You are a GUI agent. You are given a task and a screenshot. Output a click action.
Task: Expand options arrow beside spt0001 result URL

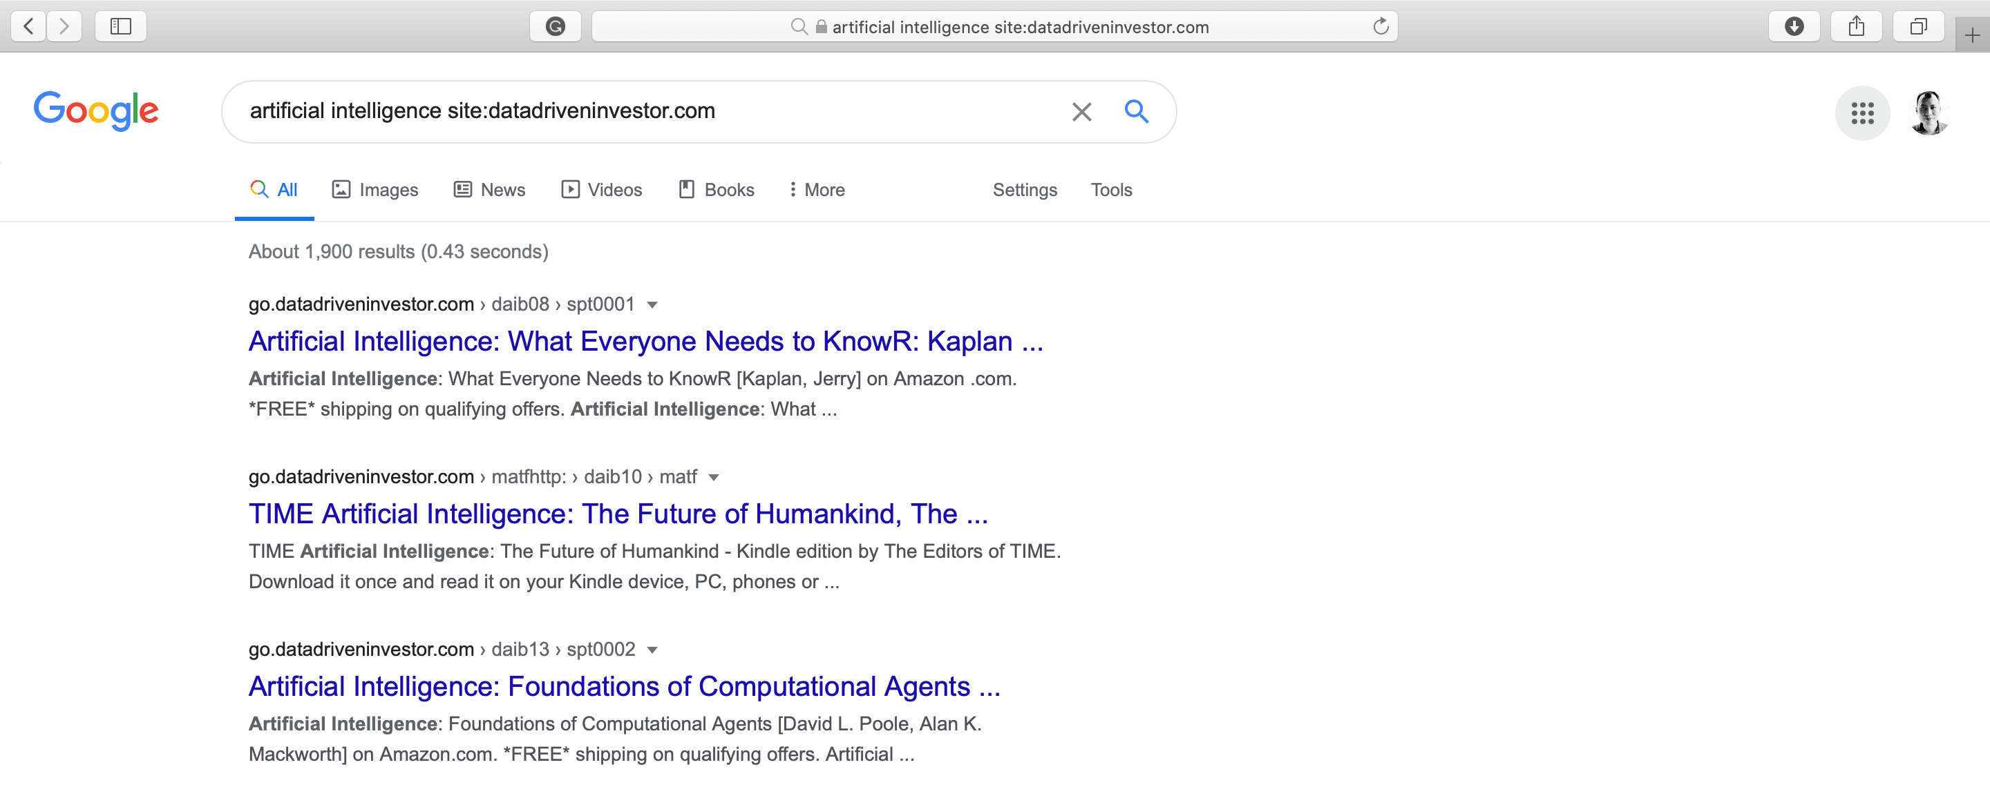(652, 304)
